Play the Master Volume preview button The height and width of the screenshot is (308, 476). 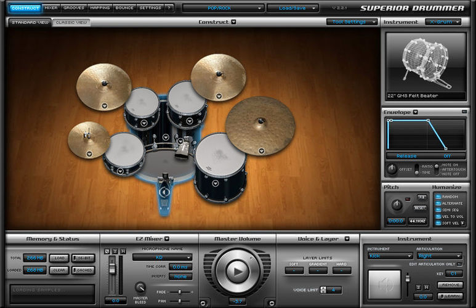(x=238, y=271)
